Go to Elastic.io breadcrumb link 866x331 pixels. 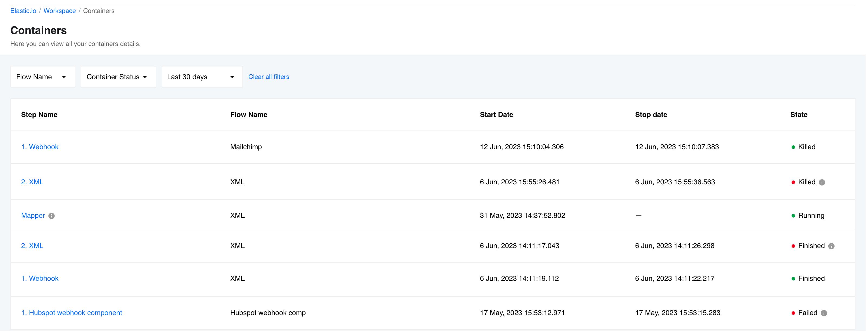(x=23, y=11)
